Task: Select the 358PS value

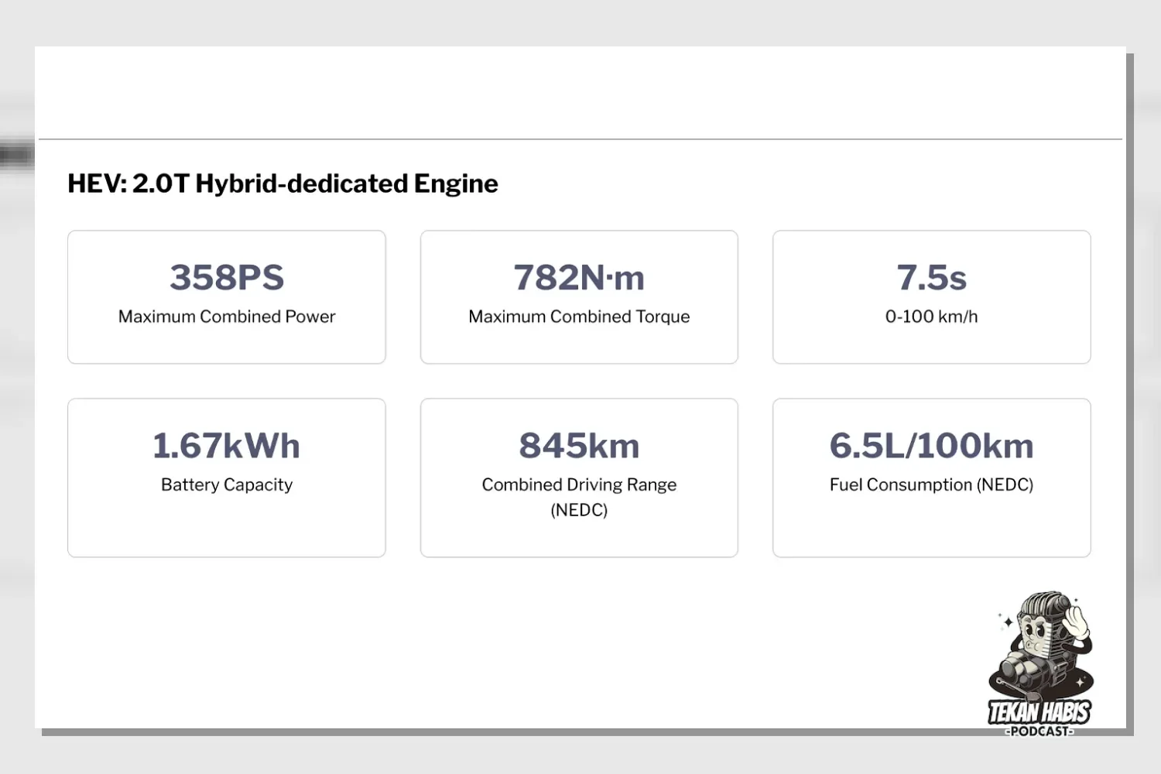Action: (x=227, y=278)
